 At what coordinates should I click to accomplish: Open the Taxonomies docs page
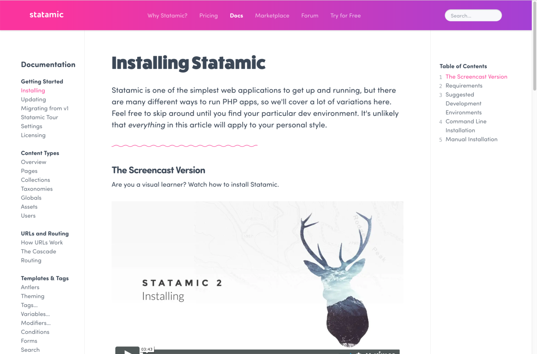click(x=37, y=189)
